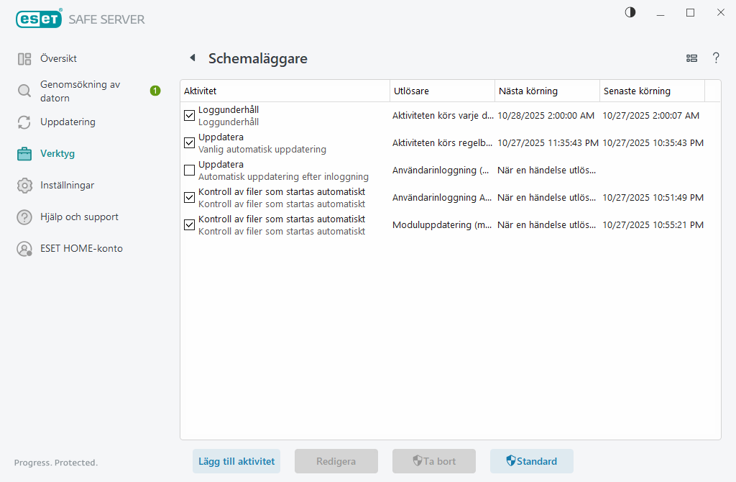Click the Uppdatering refresh icon
The height and width of the screenshot is (482, 736).
pos(24,122)
